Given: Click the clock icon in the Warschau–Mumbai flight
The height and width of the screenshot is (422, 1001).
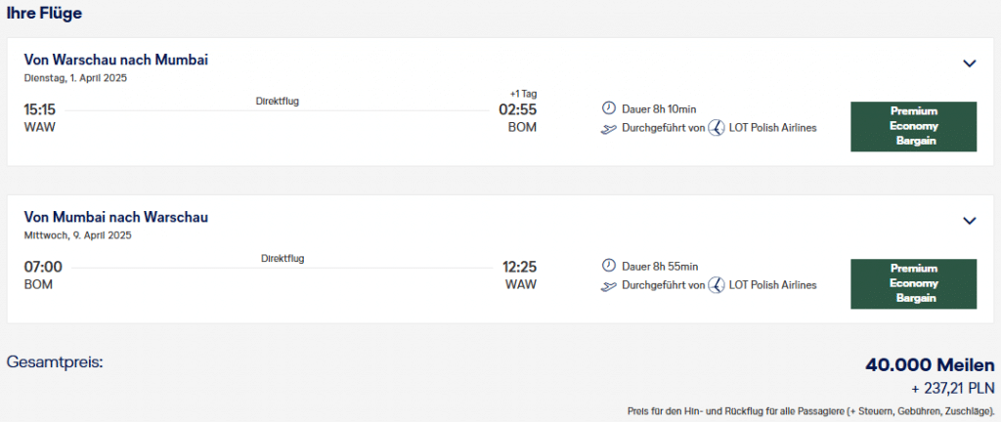Looking at the screenshot, I should [608, 108].
